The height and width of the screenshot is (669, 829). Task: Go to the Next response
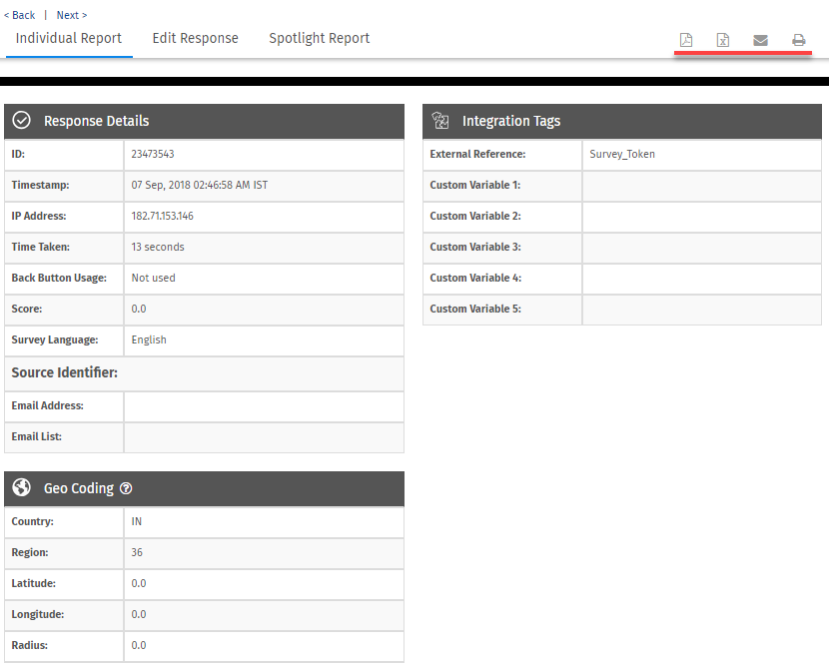tap(68, 15)
